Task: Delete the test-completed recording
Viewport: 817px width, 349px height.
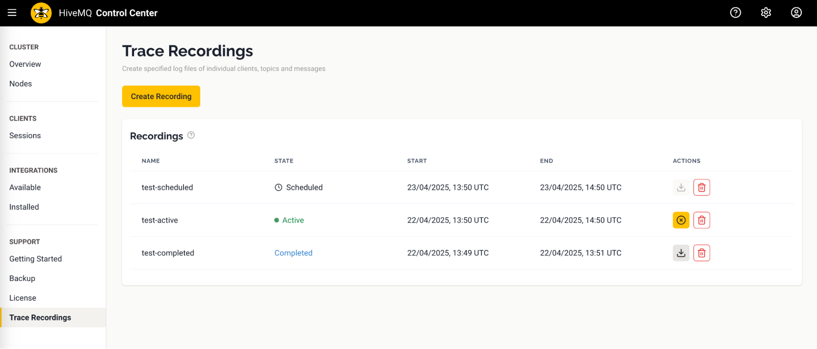Action: tap(701, 253)
